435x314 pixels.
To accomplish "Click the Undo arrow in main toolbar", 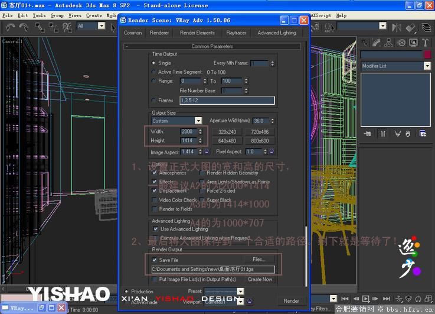I will pyautogui.click(x=11, y=27).
